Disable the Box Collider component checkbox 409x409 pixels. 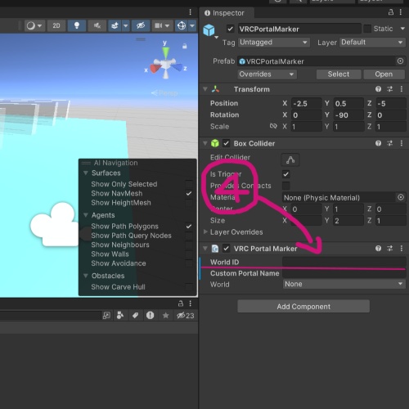(x=227, y=143)
